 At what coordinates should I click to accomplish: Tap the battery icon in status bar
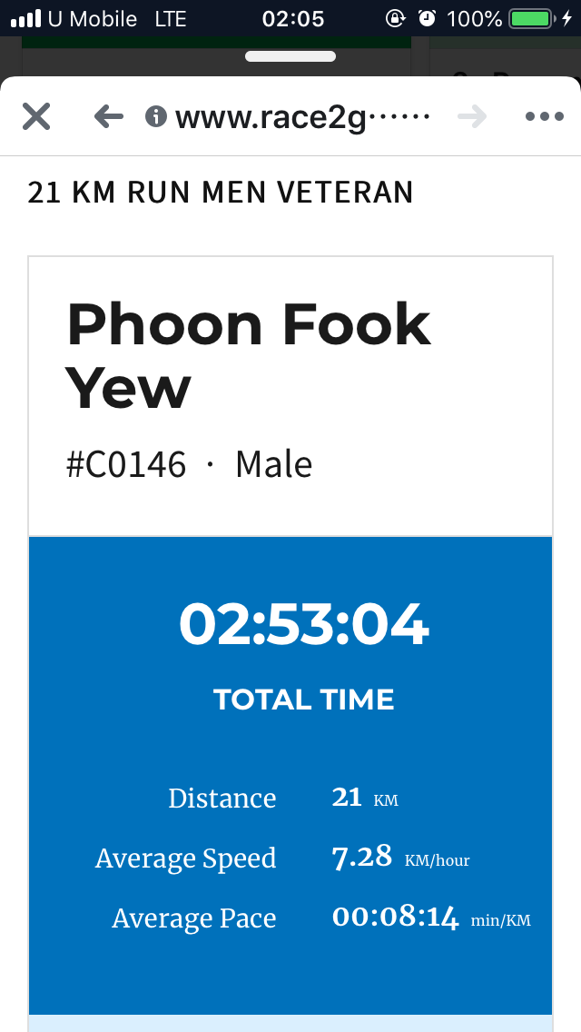tap(530, 18)
